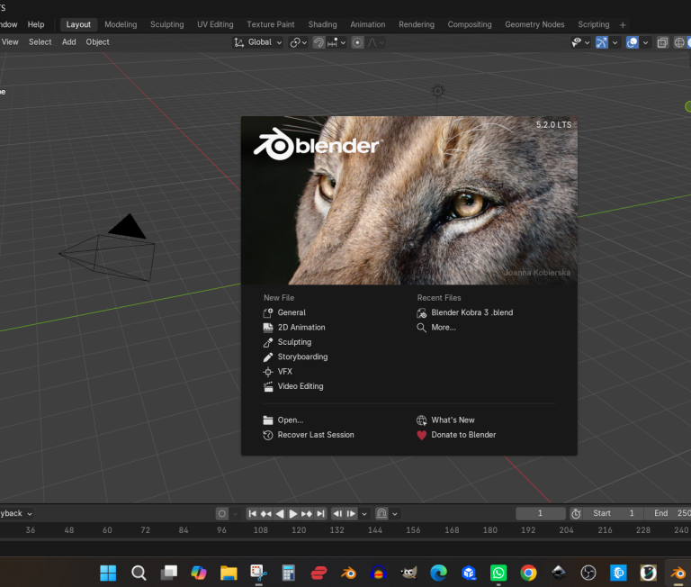The width and height of the screenshot is (691, 587).
Task: Toggle auto keying record button
Action: click(x=222, y=513)
